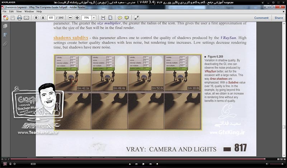Click the Save file floppy icon
The width and height of the screenshot is (287, 168).
(13, 18)
